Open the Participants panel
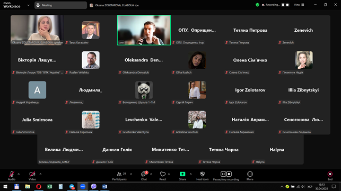 coord(119,176)
